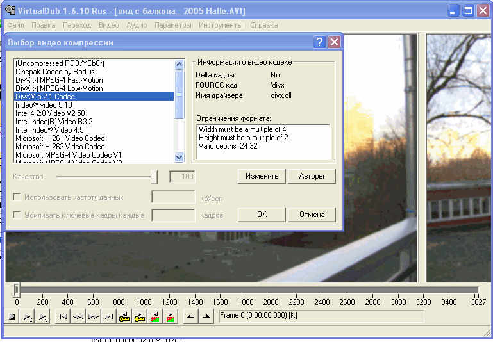Play the input video preview
This screenshot has width=493, height=342.
tap(28, 316)
